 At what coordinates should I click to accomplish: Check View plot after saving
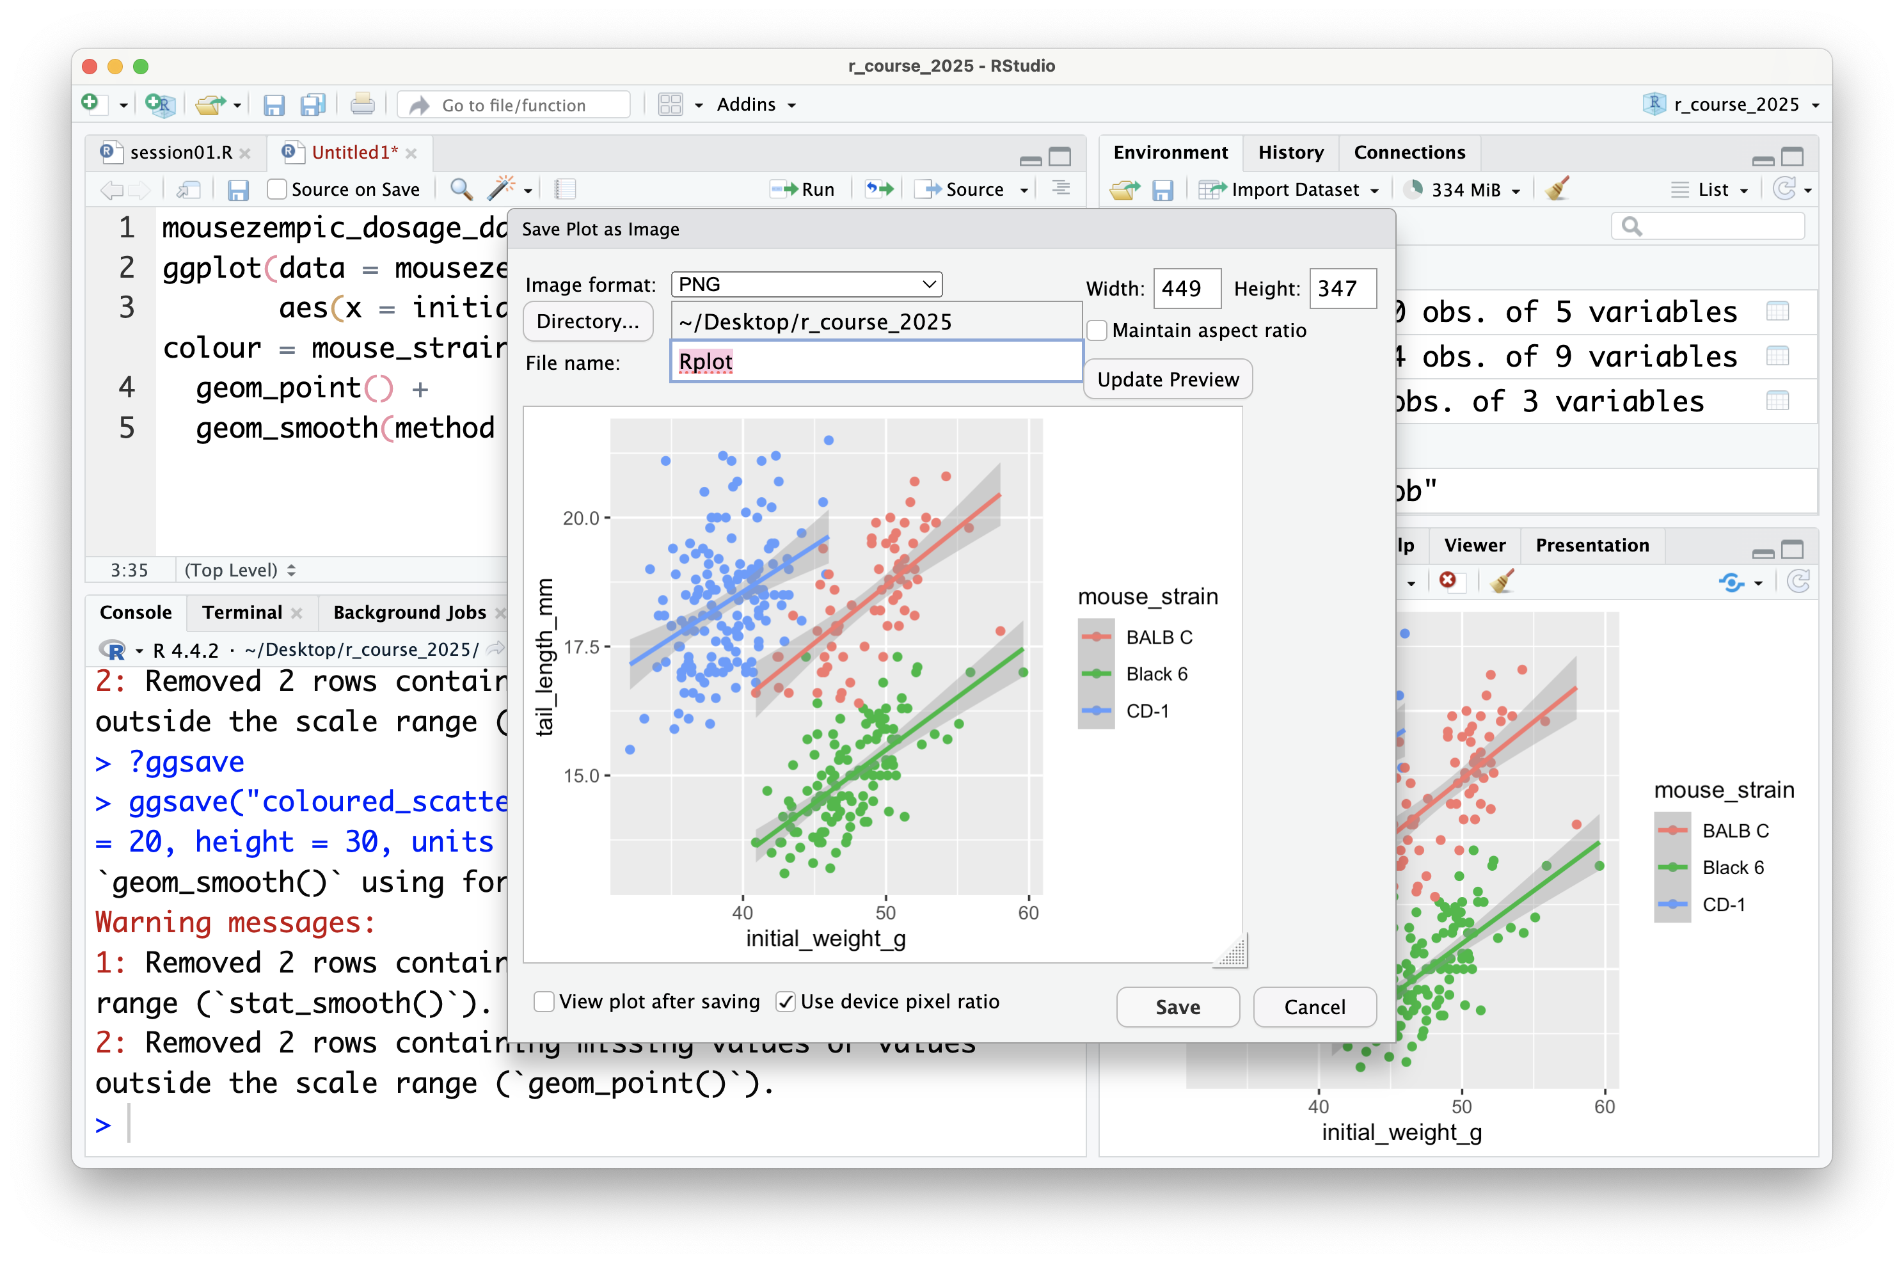(544, 1001)
